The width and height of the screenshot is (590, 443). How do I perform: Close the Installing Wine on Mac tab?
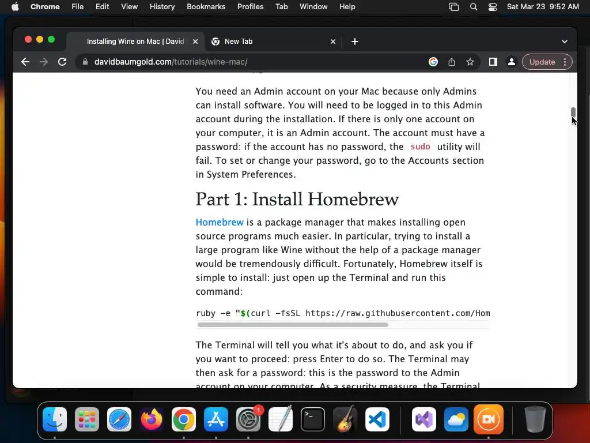pyautogui.click(x=195, y=42)
